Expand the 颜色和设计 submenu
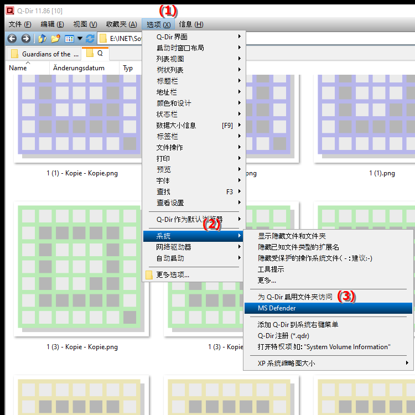Viewport: 415px width, 415px height. pos(193,103)
